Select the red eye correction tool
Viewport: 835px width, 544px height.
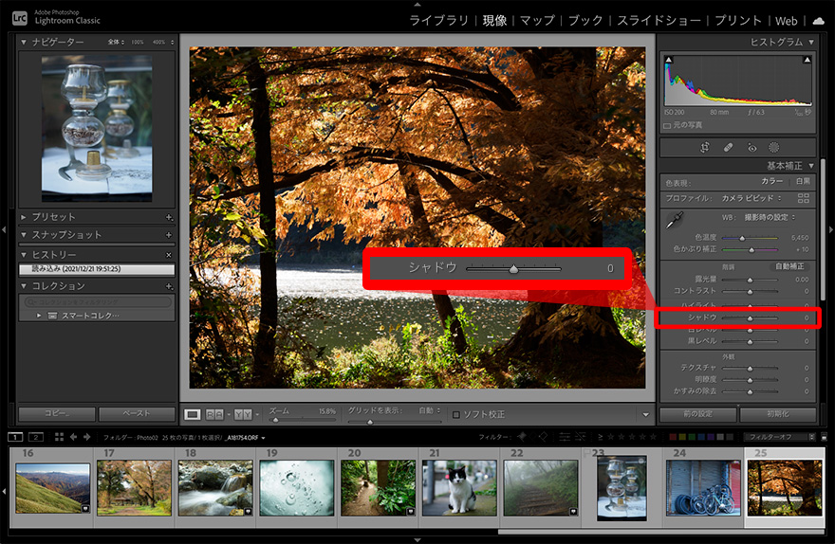[751, 148]
